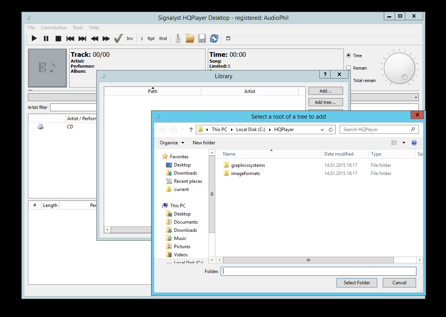Expand address bar previous locations chevron
Viewport: 446px width, 317px height.
pyautogui.click(x=322, y=130)
